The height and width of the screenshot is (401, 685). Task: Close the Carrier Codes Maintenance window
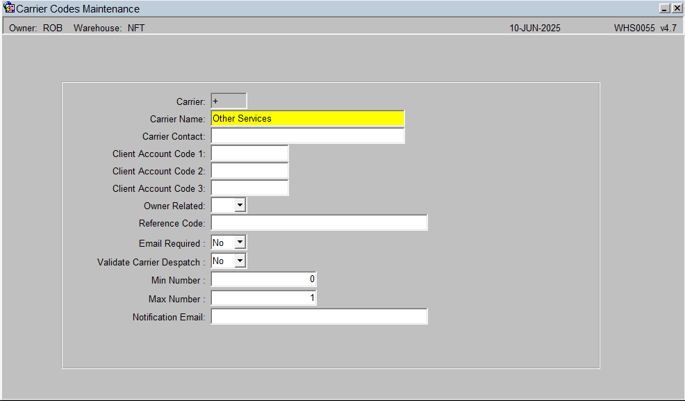click(x=677, y=8)
